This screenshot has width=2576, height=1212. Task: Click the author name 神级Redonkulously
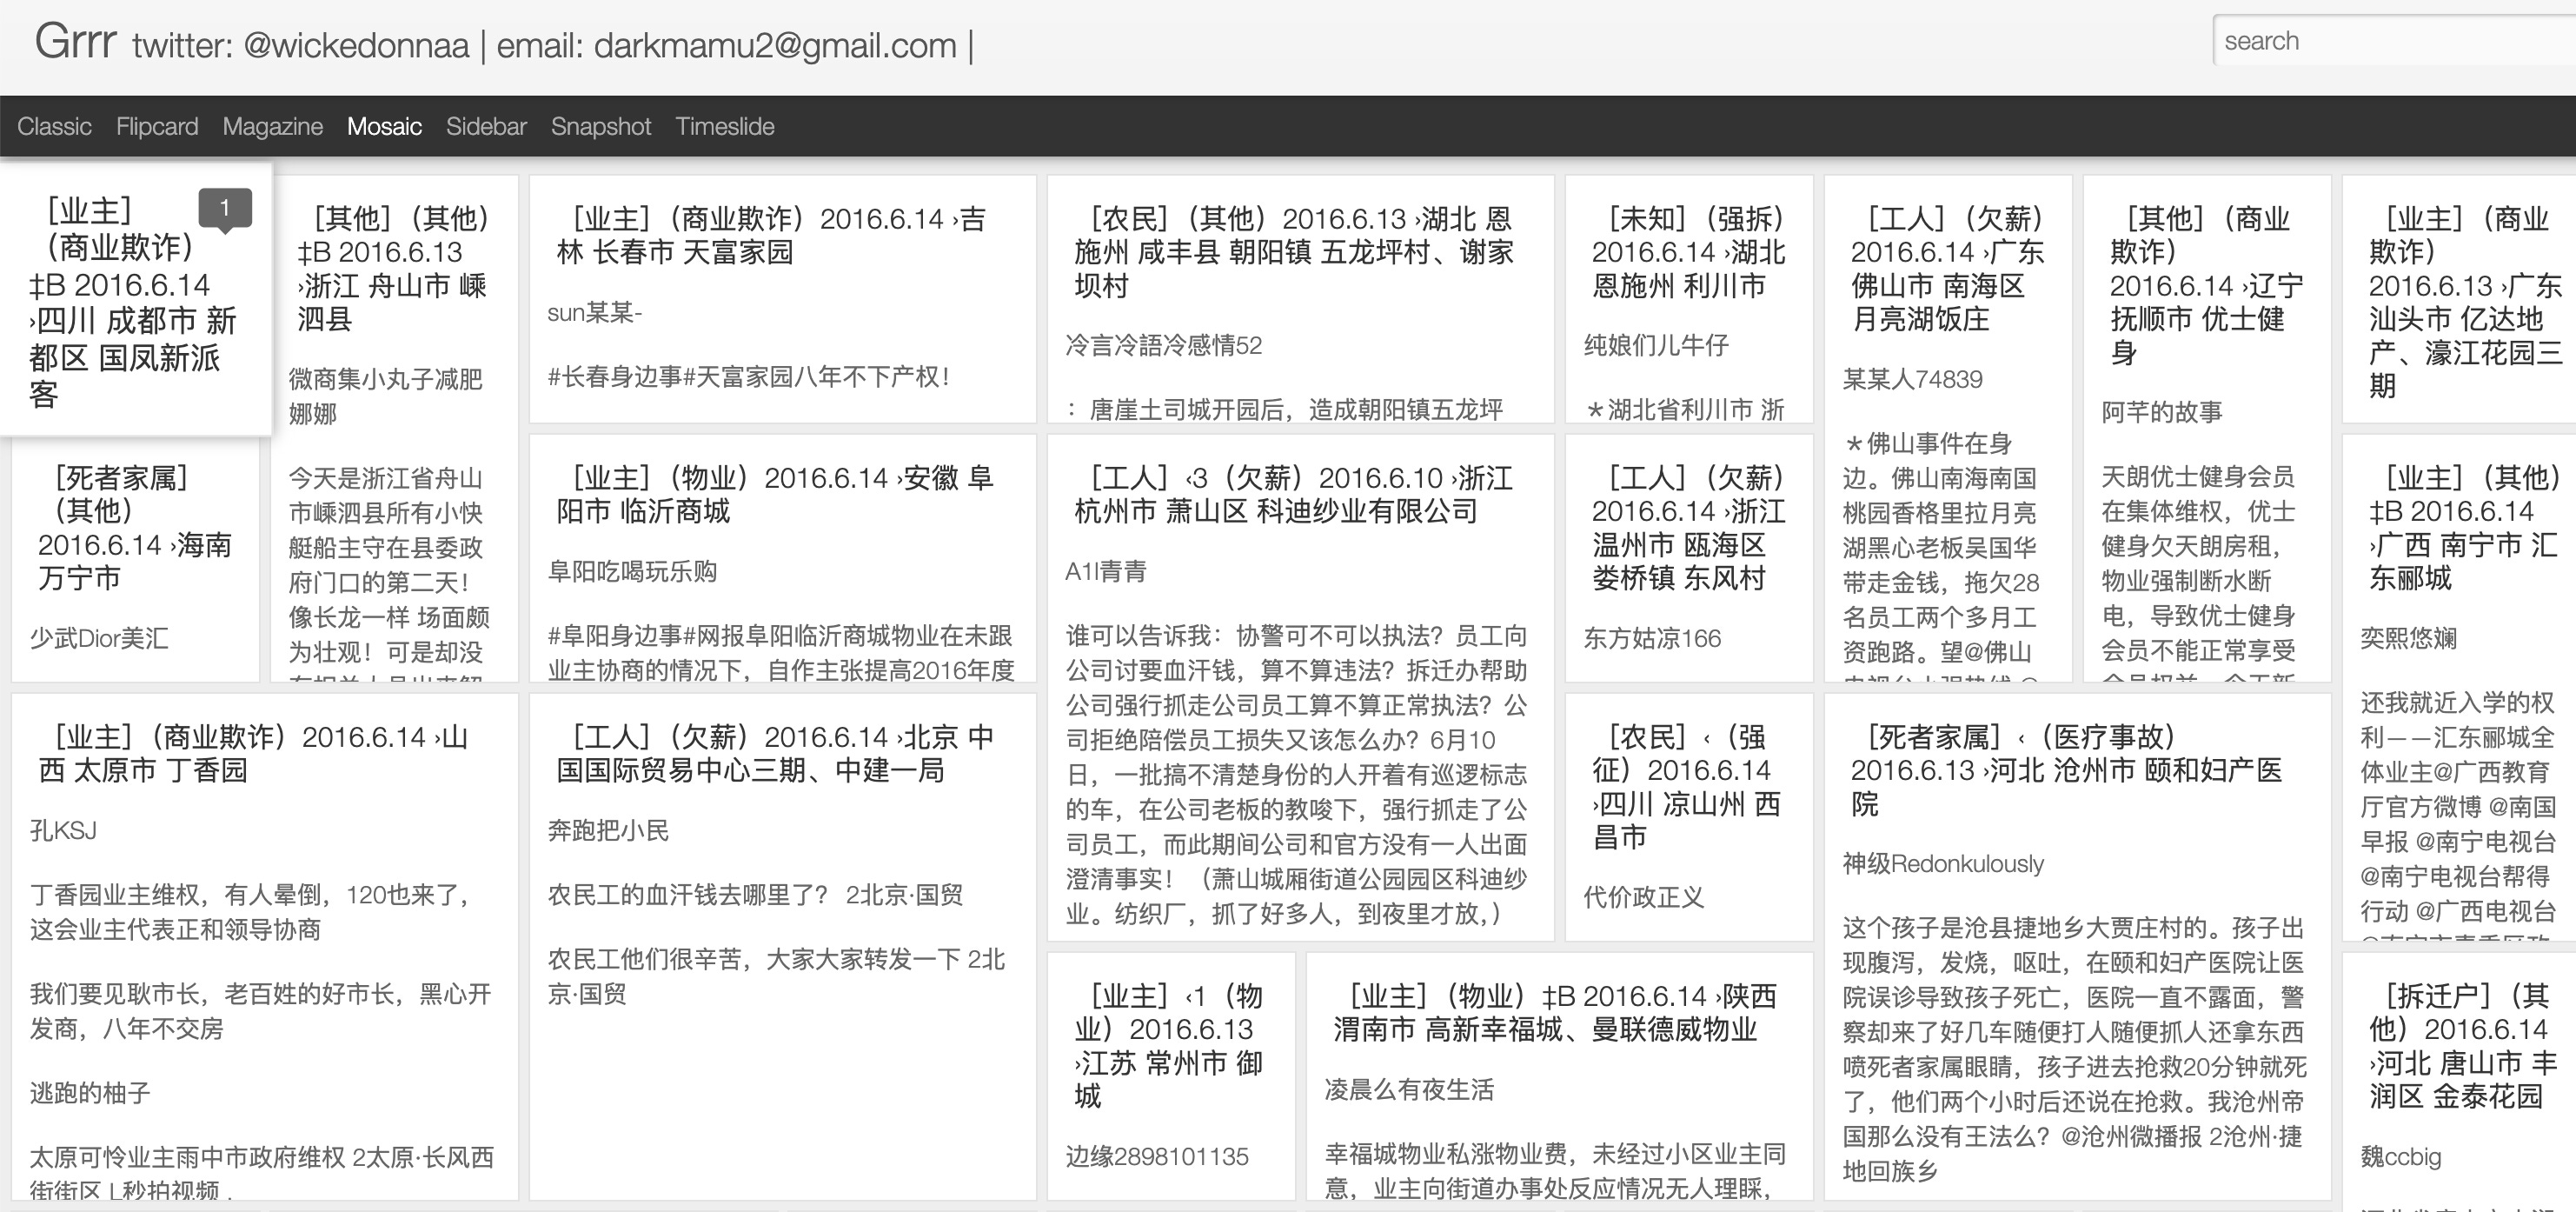1943,864
